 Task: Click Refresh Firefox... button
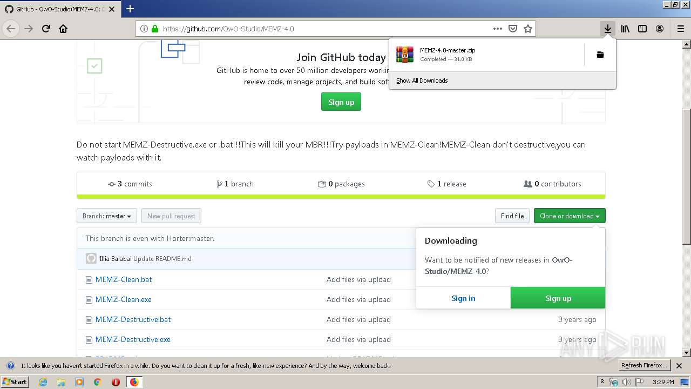click(645, 366)
